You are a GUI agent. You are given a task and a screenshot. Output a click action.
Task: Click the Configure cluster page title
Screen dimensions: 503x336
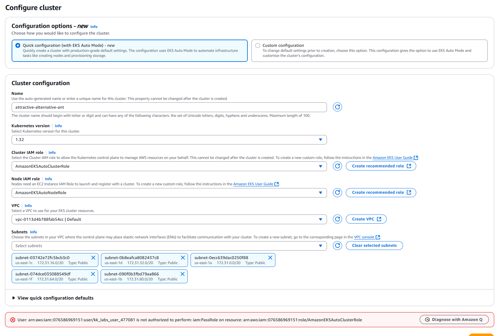(33, 8)
